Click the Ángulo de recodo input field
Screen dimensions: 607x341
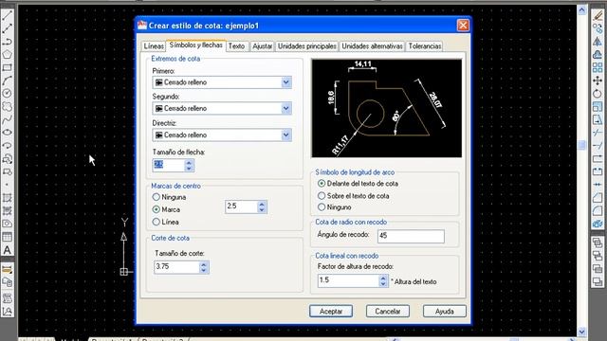click(x=411, y=236)
